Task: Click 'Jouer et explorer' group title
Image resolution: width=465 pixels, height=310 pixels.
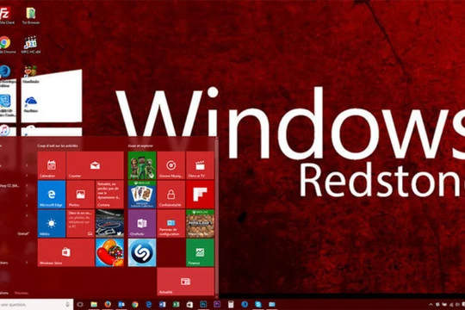Action: click(140, 146)
